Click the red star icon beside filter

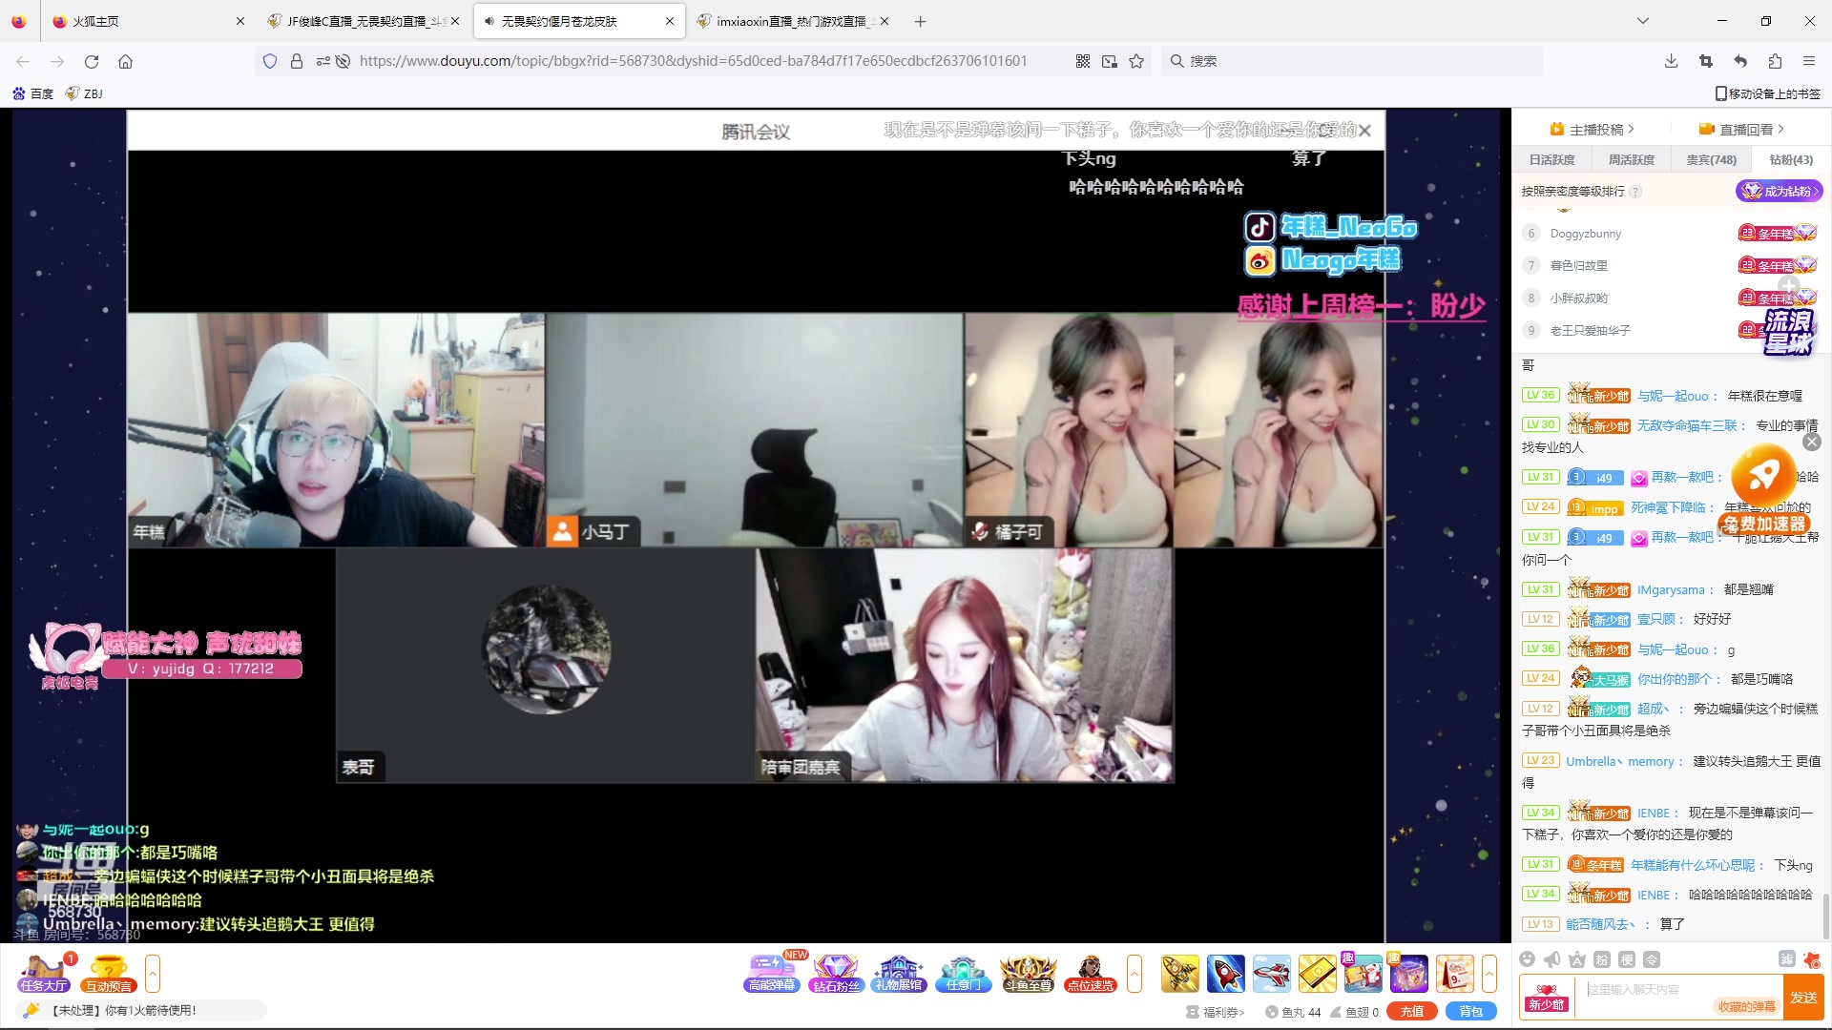[1812, 959]
